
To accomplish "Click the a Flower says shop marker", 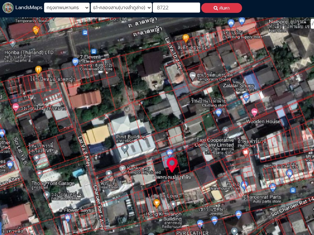I will point(68,217).
